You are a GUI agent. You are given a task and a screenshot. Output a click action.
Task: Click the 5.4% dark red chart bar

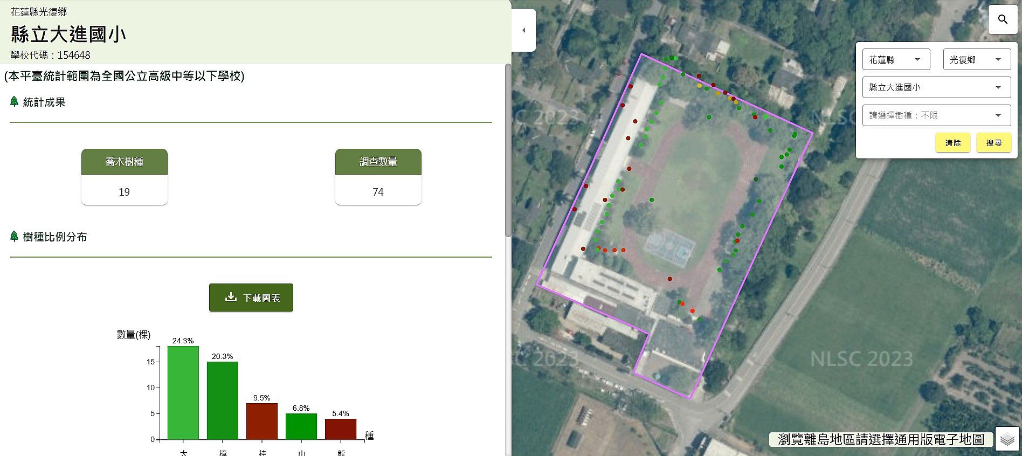click(341, 429)
